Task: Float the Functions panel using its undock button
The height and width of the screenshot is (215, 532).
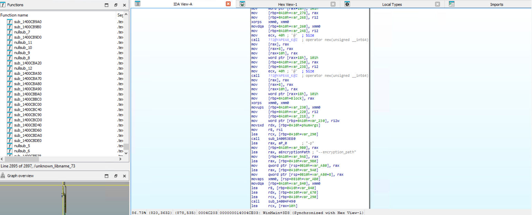Action: click(x=116, y=5)
